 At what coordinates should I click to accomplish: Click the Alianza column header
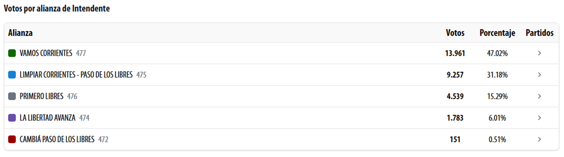pos(20,33)
